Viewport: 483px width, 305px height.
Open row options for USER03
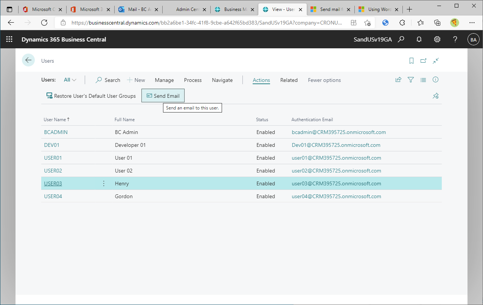click(x=104, y=183)
